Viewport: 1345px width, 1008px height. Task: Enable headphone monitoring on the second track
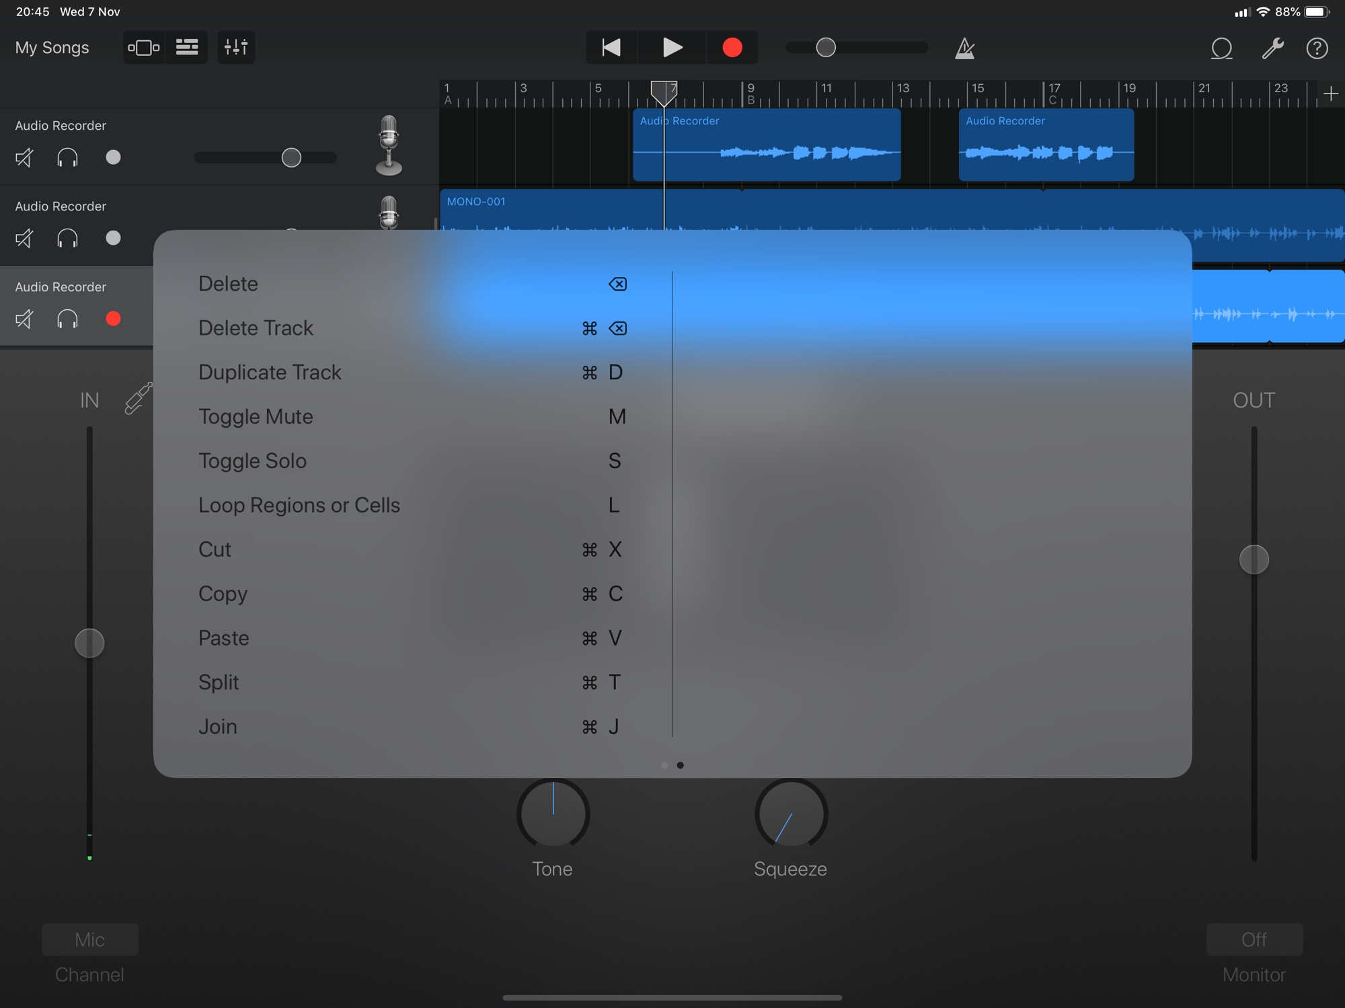(x=67, y=239)
